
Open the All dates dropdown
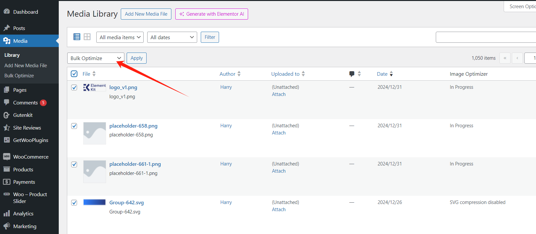172,37
